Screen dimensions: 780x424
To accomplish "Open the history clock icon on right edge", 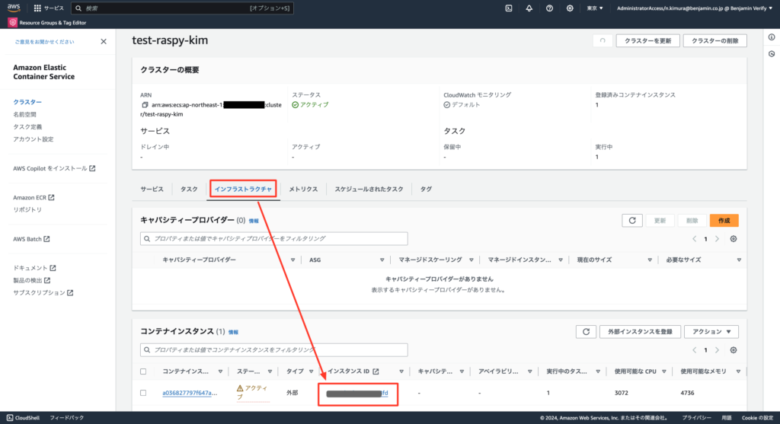I will tap(772, 54).
